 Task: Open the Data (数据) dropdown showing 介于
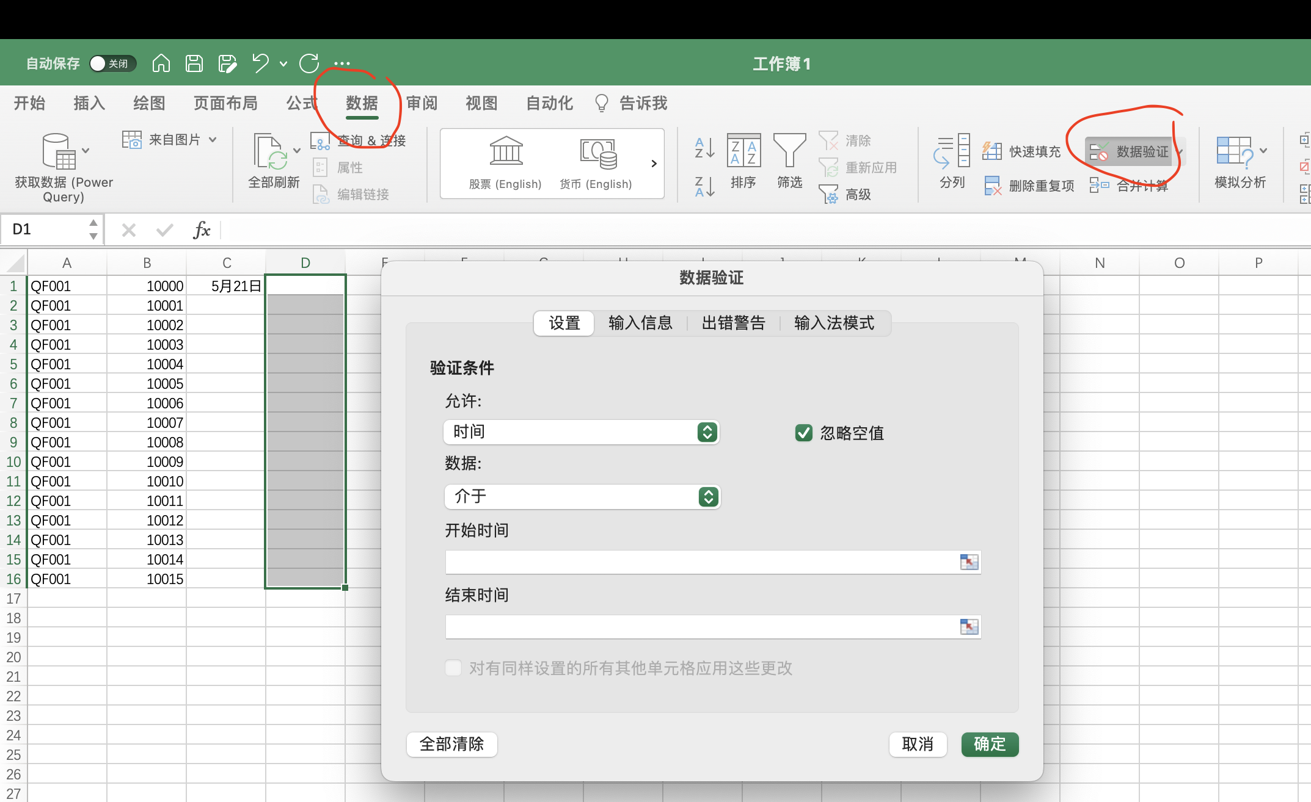click(582, 497)
